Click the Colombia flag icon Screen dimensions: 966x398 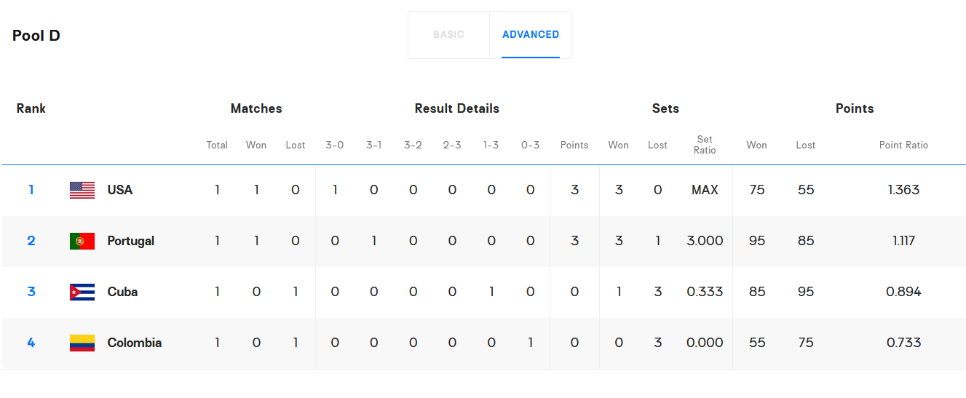tap(82, 343)
